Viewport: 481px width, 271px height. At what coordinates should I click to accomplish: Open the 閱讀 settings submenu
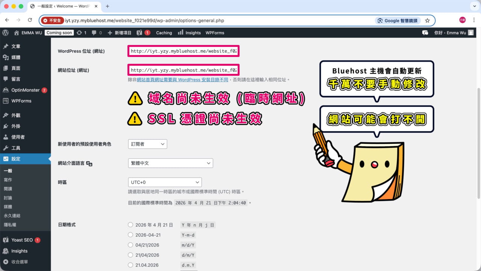[x=8, y=189]
